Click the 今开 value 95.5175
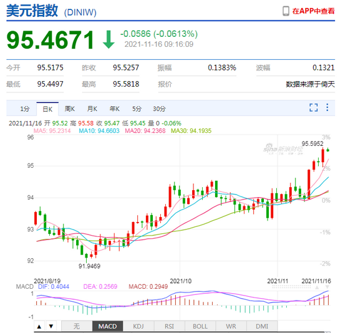 click(50, 68)
